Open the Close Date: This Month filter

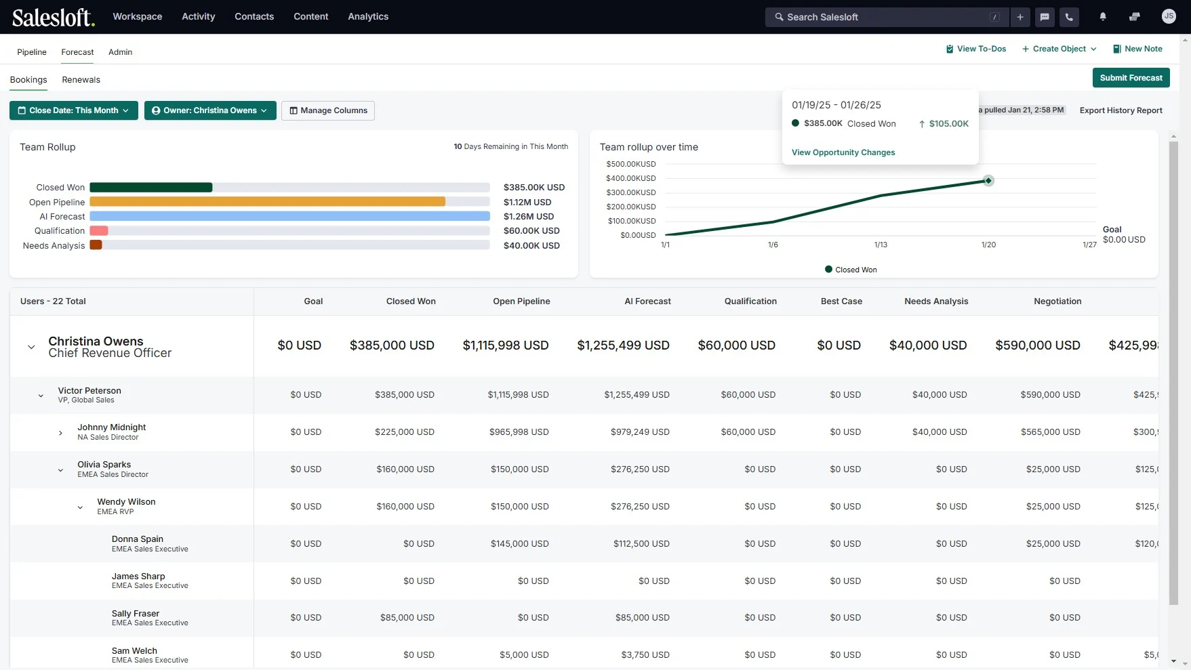tap(74, 110)
